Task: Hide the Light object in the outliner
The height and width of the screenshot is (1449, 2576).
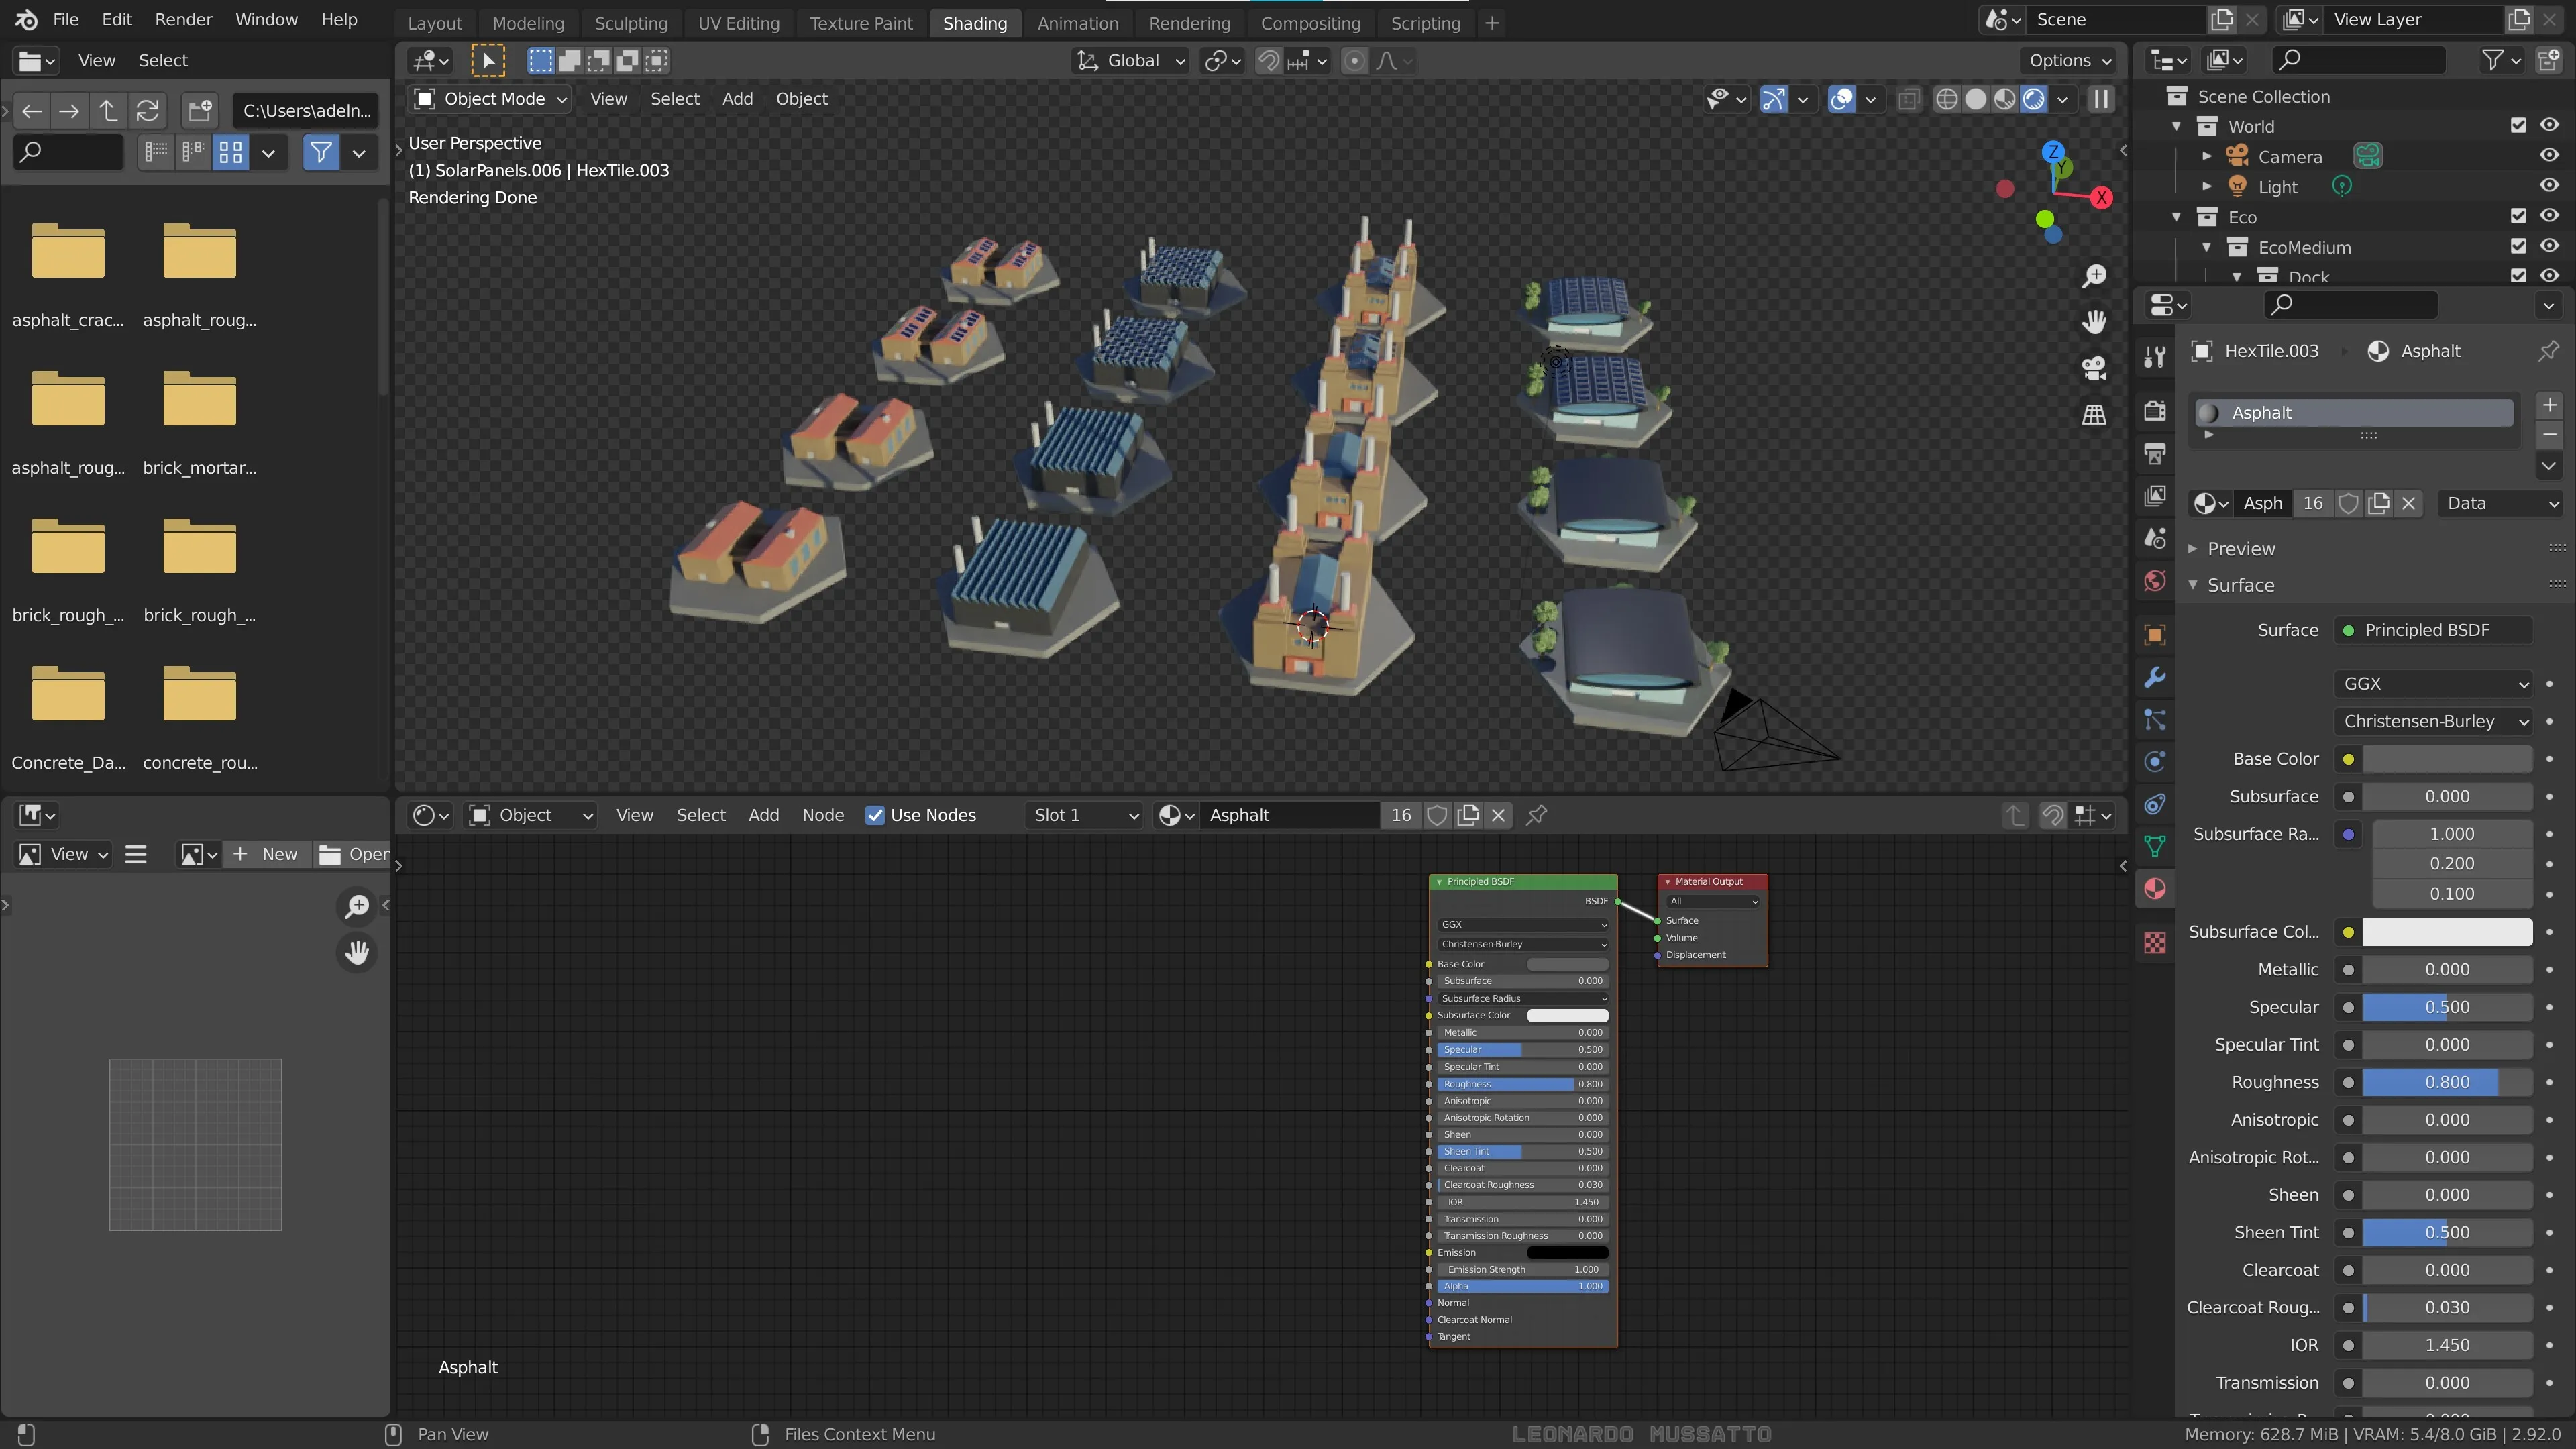Action: (x=2549, y=186)
